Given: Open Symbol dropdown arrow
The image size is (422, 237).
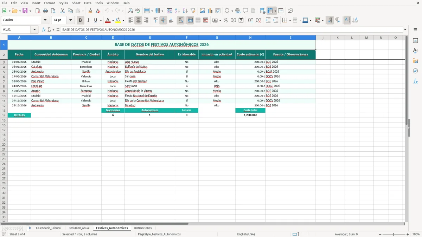Looking at the screenshot, I should [232, 11].
